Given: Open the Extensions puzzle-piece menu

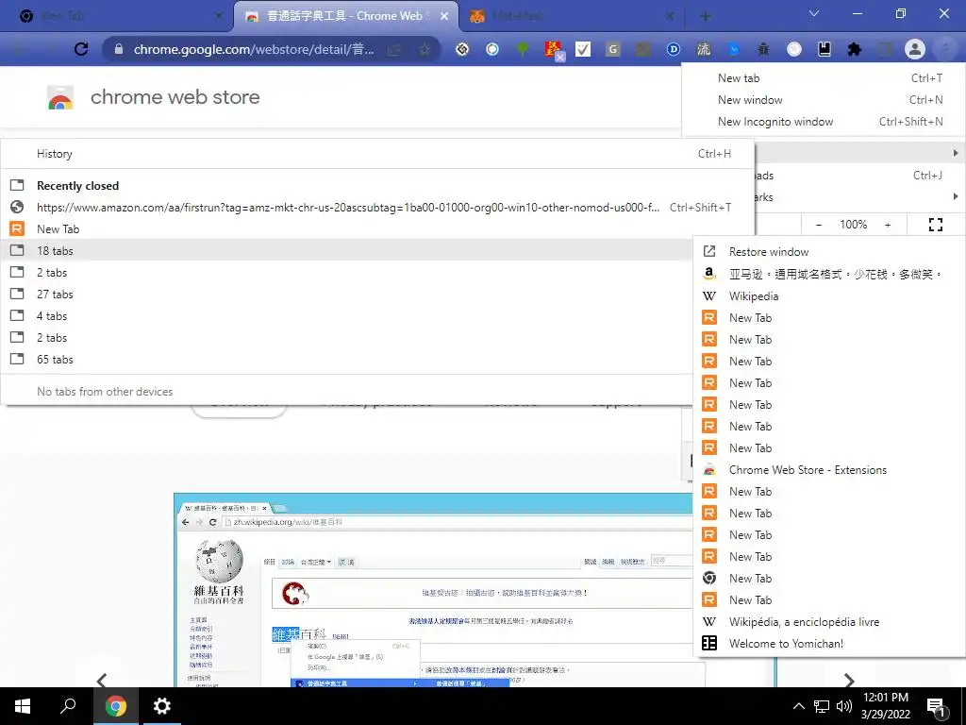Looking at the screenshot, I should click(855, 49).
